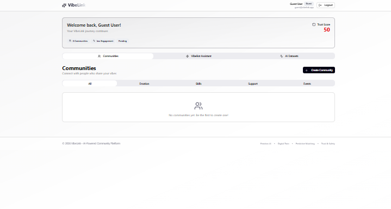Open the Digital Twin footer link
Viewport: 391px width, 209px height.
[283, 144]
